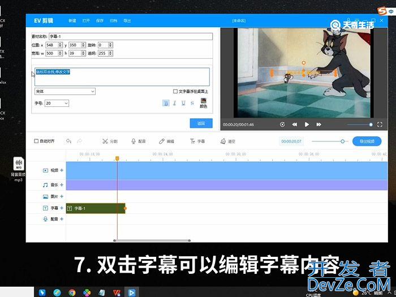The image size is (396, 297).
Task: Click the 字幕 track T icon
Action: pos(45,208)
